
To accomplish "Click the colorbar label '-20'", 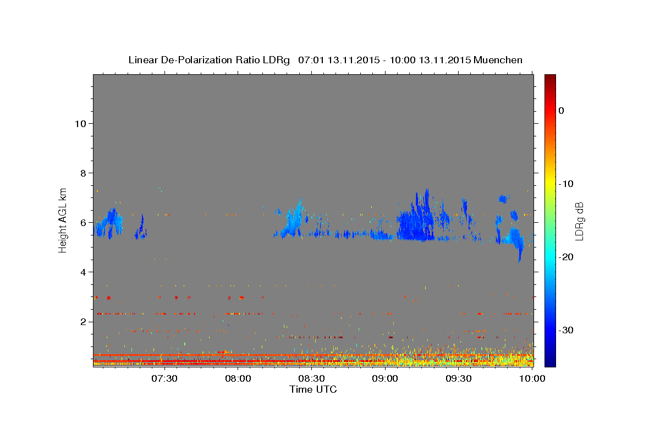I will pos(566,257).
